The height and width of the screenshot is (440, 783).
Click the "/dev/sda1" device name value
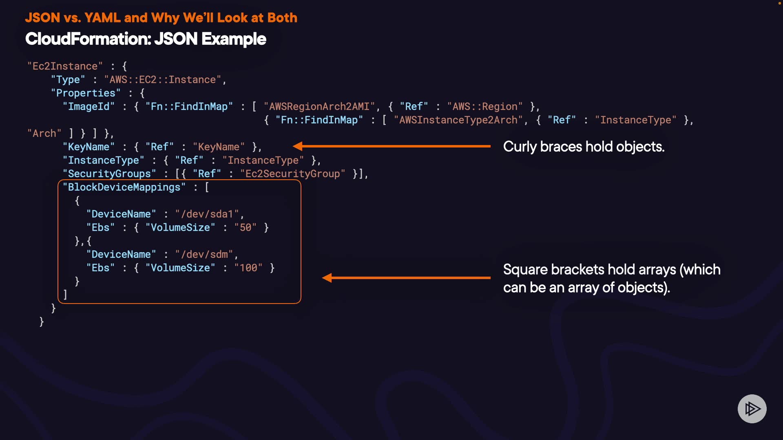tap(207, 214)
